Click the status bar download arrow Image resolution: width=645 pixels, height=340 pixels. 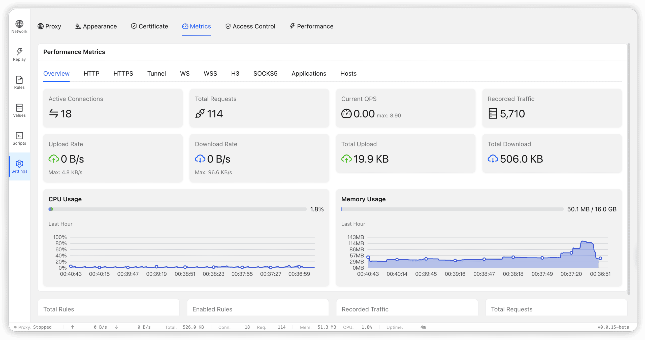pyautogui.click(x=116, y=327)
